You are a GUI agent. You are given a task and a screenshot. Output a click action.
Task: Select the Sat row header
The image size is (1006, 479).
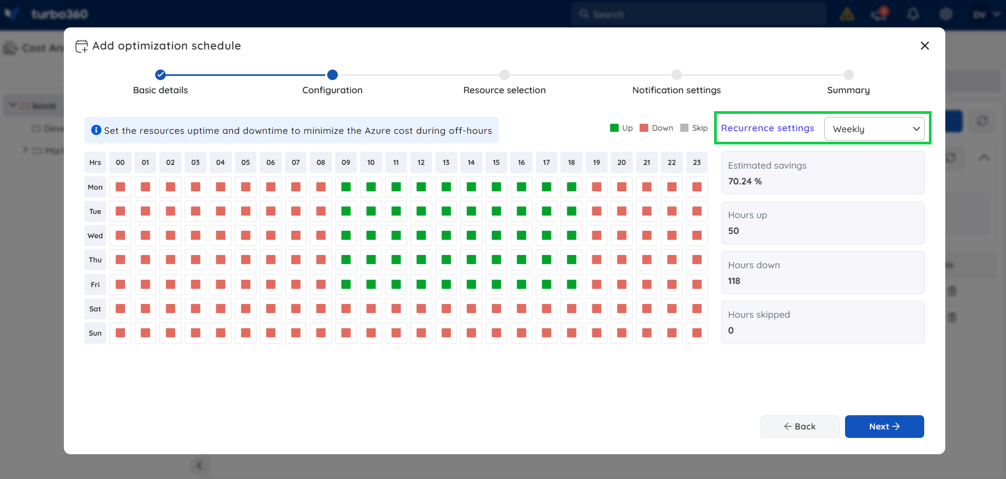point(95,309)
